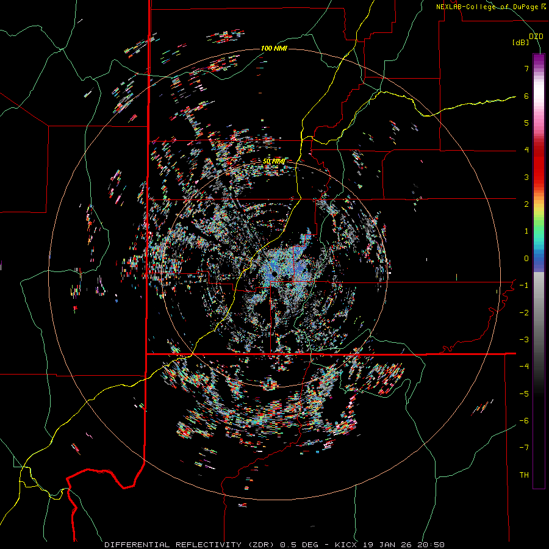Click the 50 NMI range ring label
The image size is (549, 549).
(x=274, y=161)
